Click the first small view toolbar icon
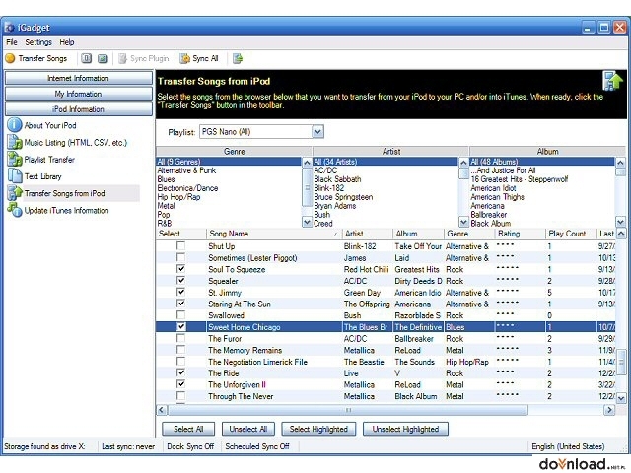The image size is (631, 473). 86,59
